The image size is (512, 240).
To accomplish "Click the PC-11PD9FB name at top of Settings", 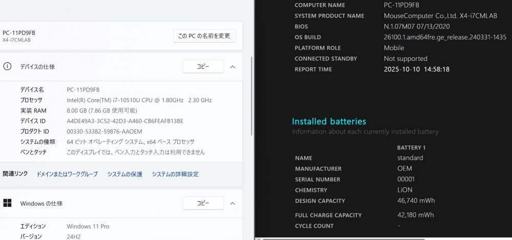I will [x=19, y=33].
